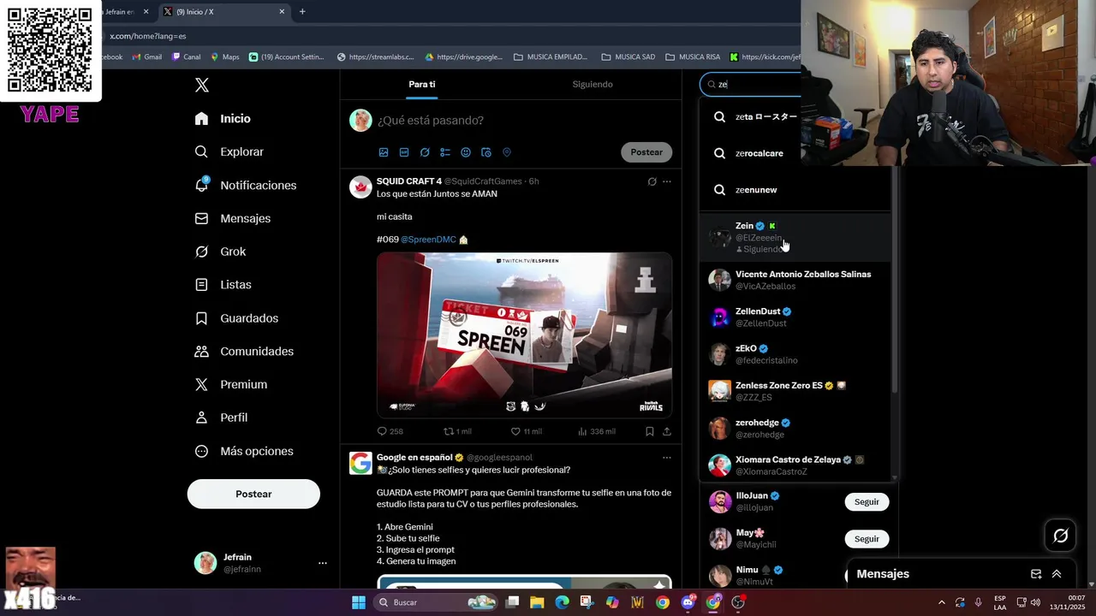The image size is (1096, 616).
Task: Open File Explorer from the taskbar
Action: click(x=537, y=602)
